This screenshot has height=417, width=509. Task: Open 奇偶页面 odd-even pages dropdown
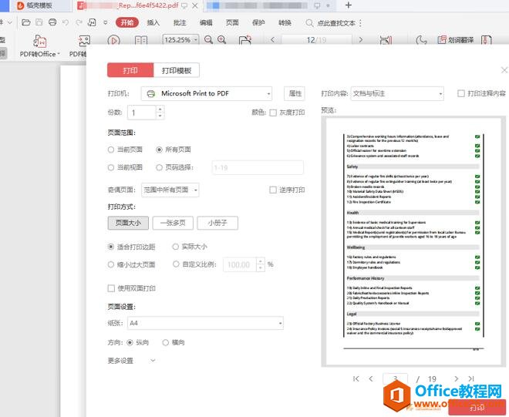click(170, 190)
